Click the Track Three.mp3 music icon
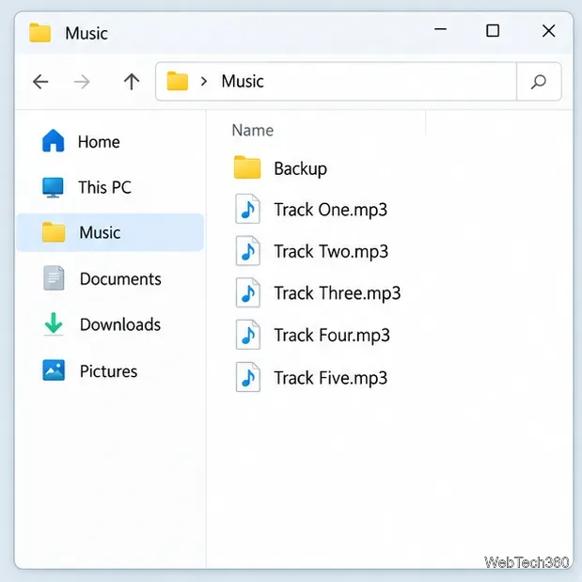This screenshot has width=582, height=582. click(x=247, y=292)
